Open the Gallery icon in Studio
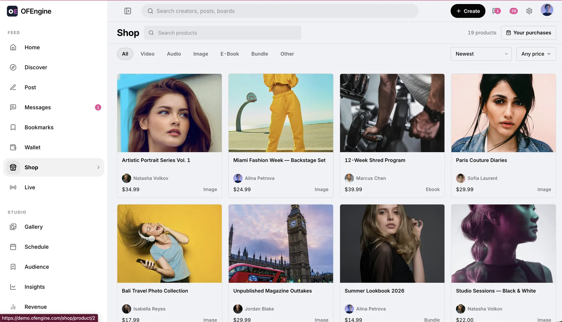Viewport: 562px width, 322px height. coord(13,227)
